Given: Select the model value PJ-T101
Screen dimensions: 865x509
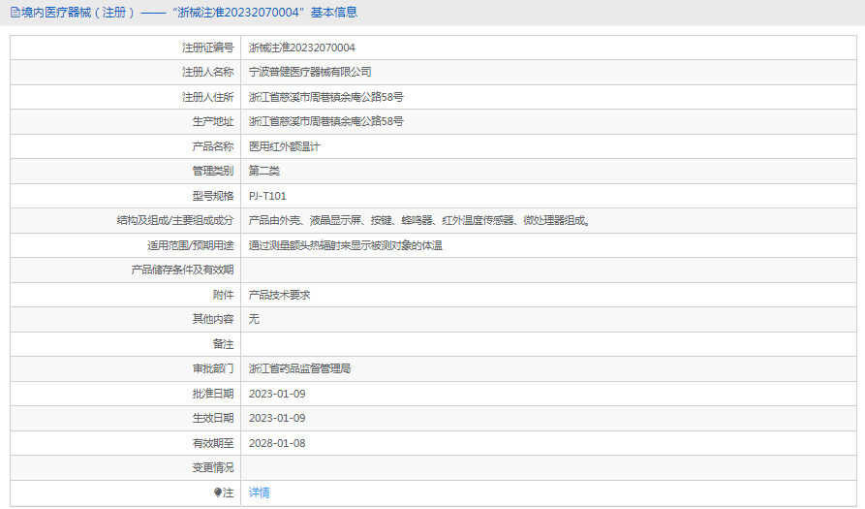Looking at the screenshot, I should pos(267,196).
